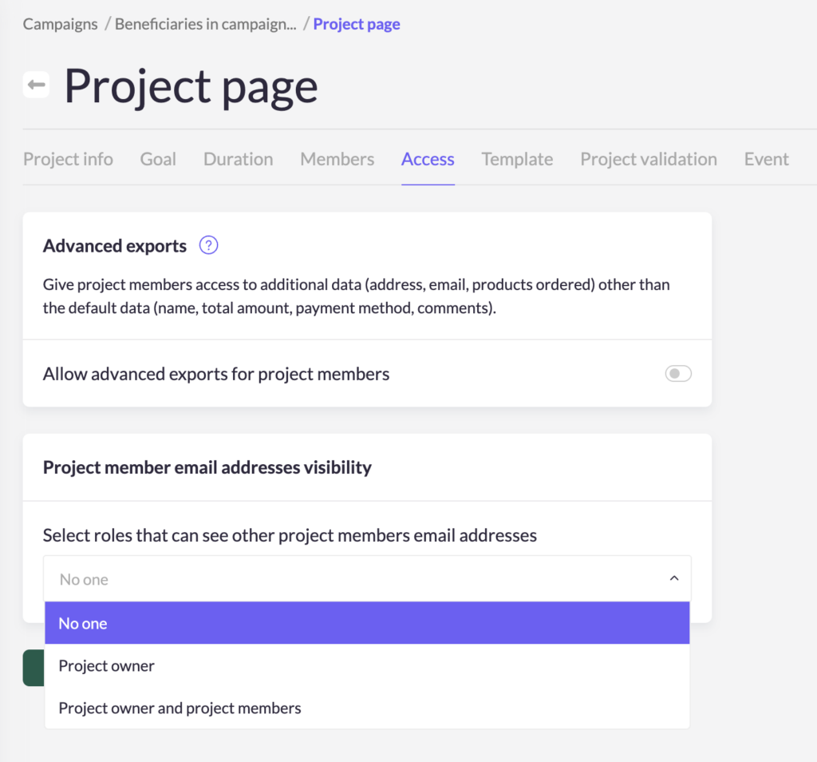Go to the Event tab

tap(766, 159)
